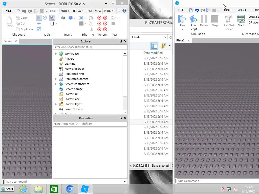This screenshot has height=194, width=259.
Task: Activate the Move tool in Tools group
Action: (39, 23)
